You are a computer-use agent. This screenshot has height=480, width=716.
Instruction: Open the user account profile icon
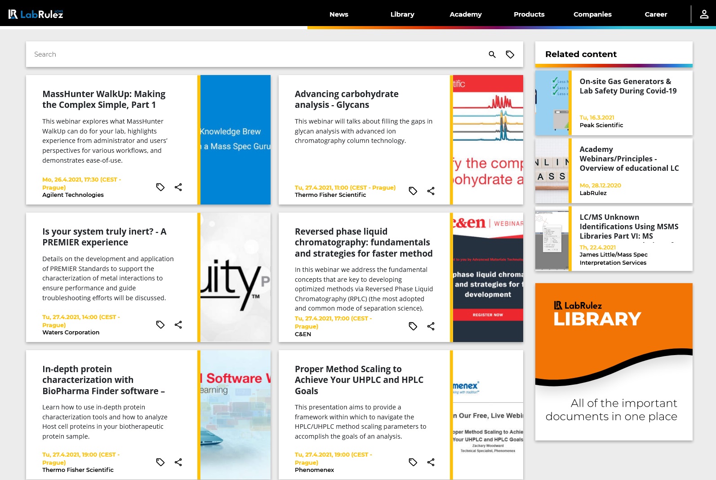(704, 14)
